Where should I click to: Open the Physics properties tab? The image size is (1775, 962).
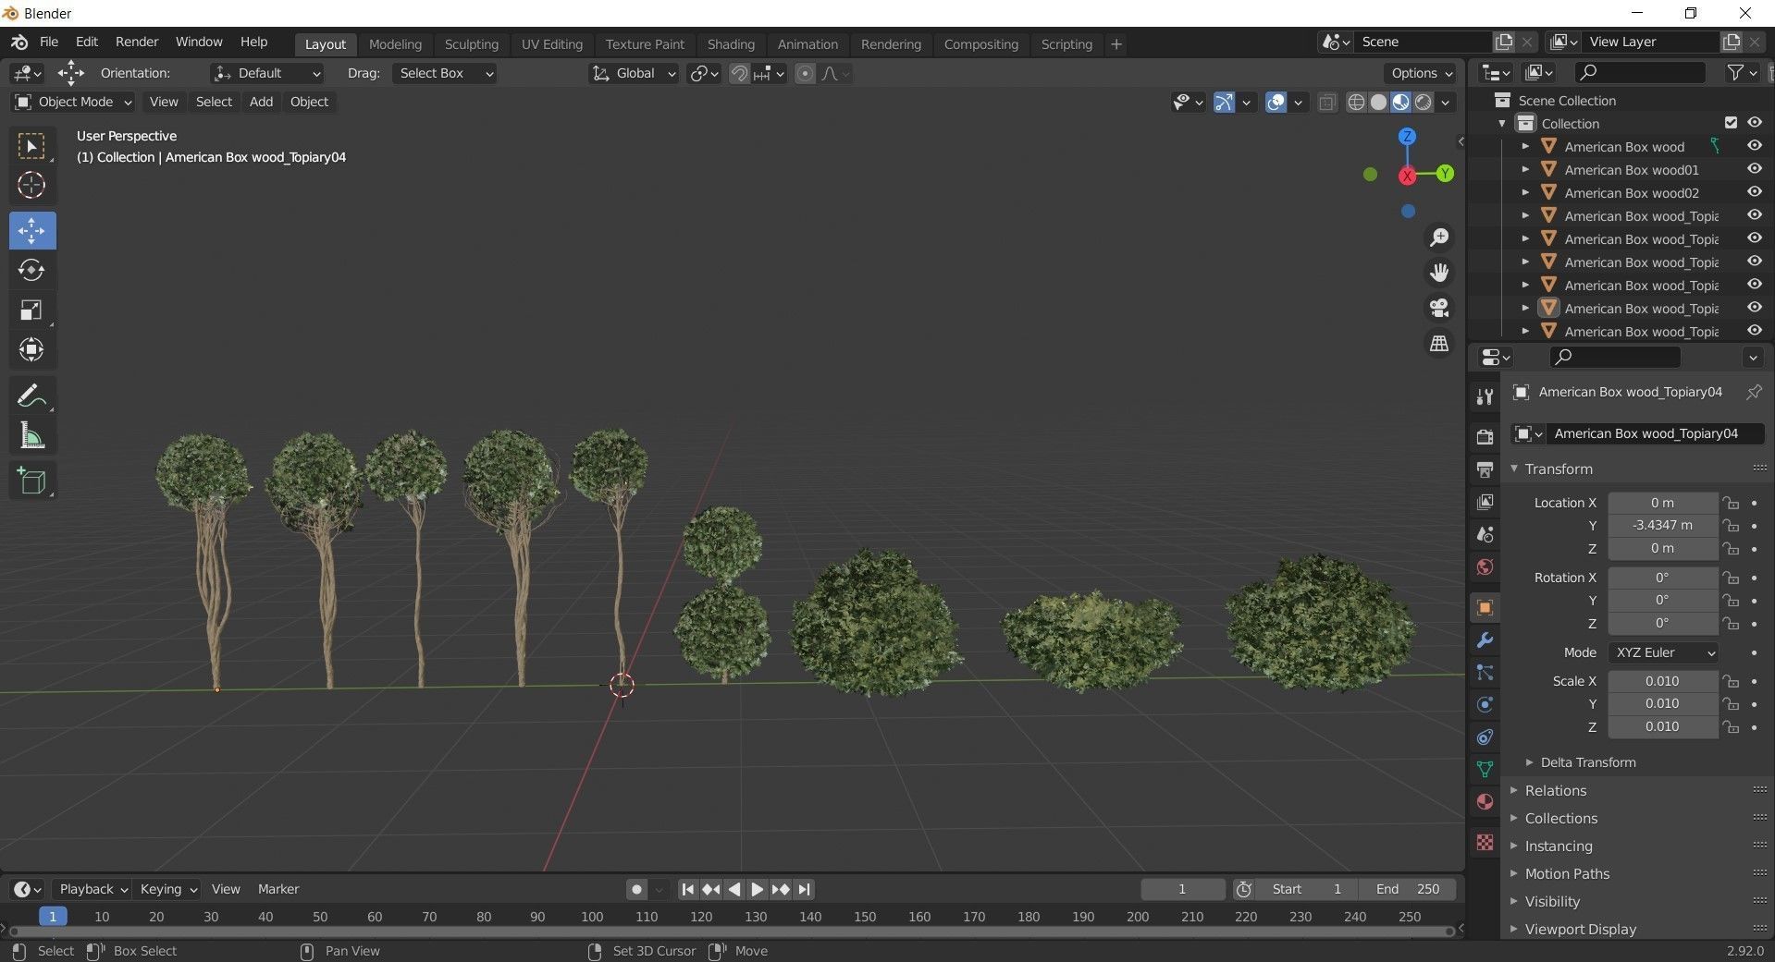[1485, 704]
